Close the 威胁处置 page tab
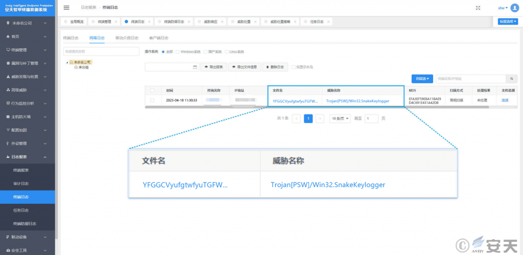 255,21
